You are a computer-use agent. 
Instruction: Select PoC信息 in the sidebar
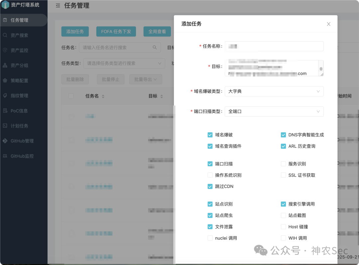[23, 110]
